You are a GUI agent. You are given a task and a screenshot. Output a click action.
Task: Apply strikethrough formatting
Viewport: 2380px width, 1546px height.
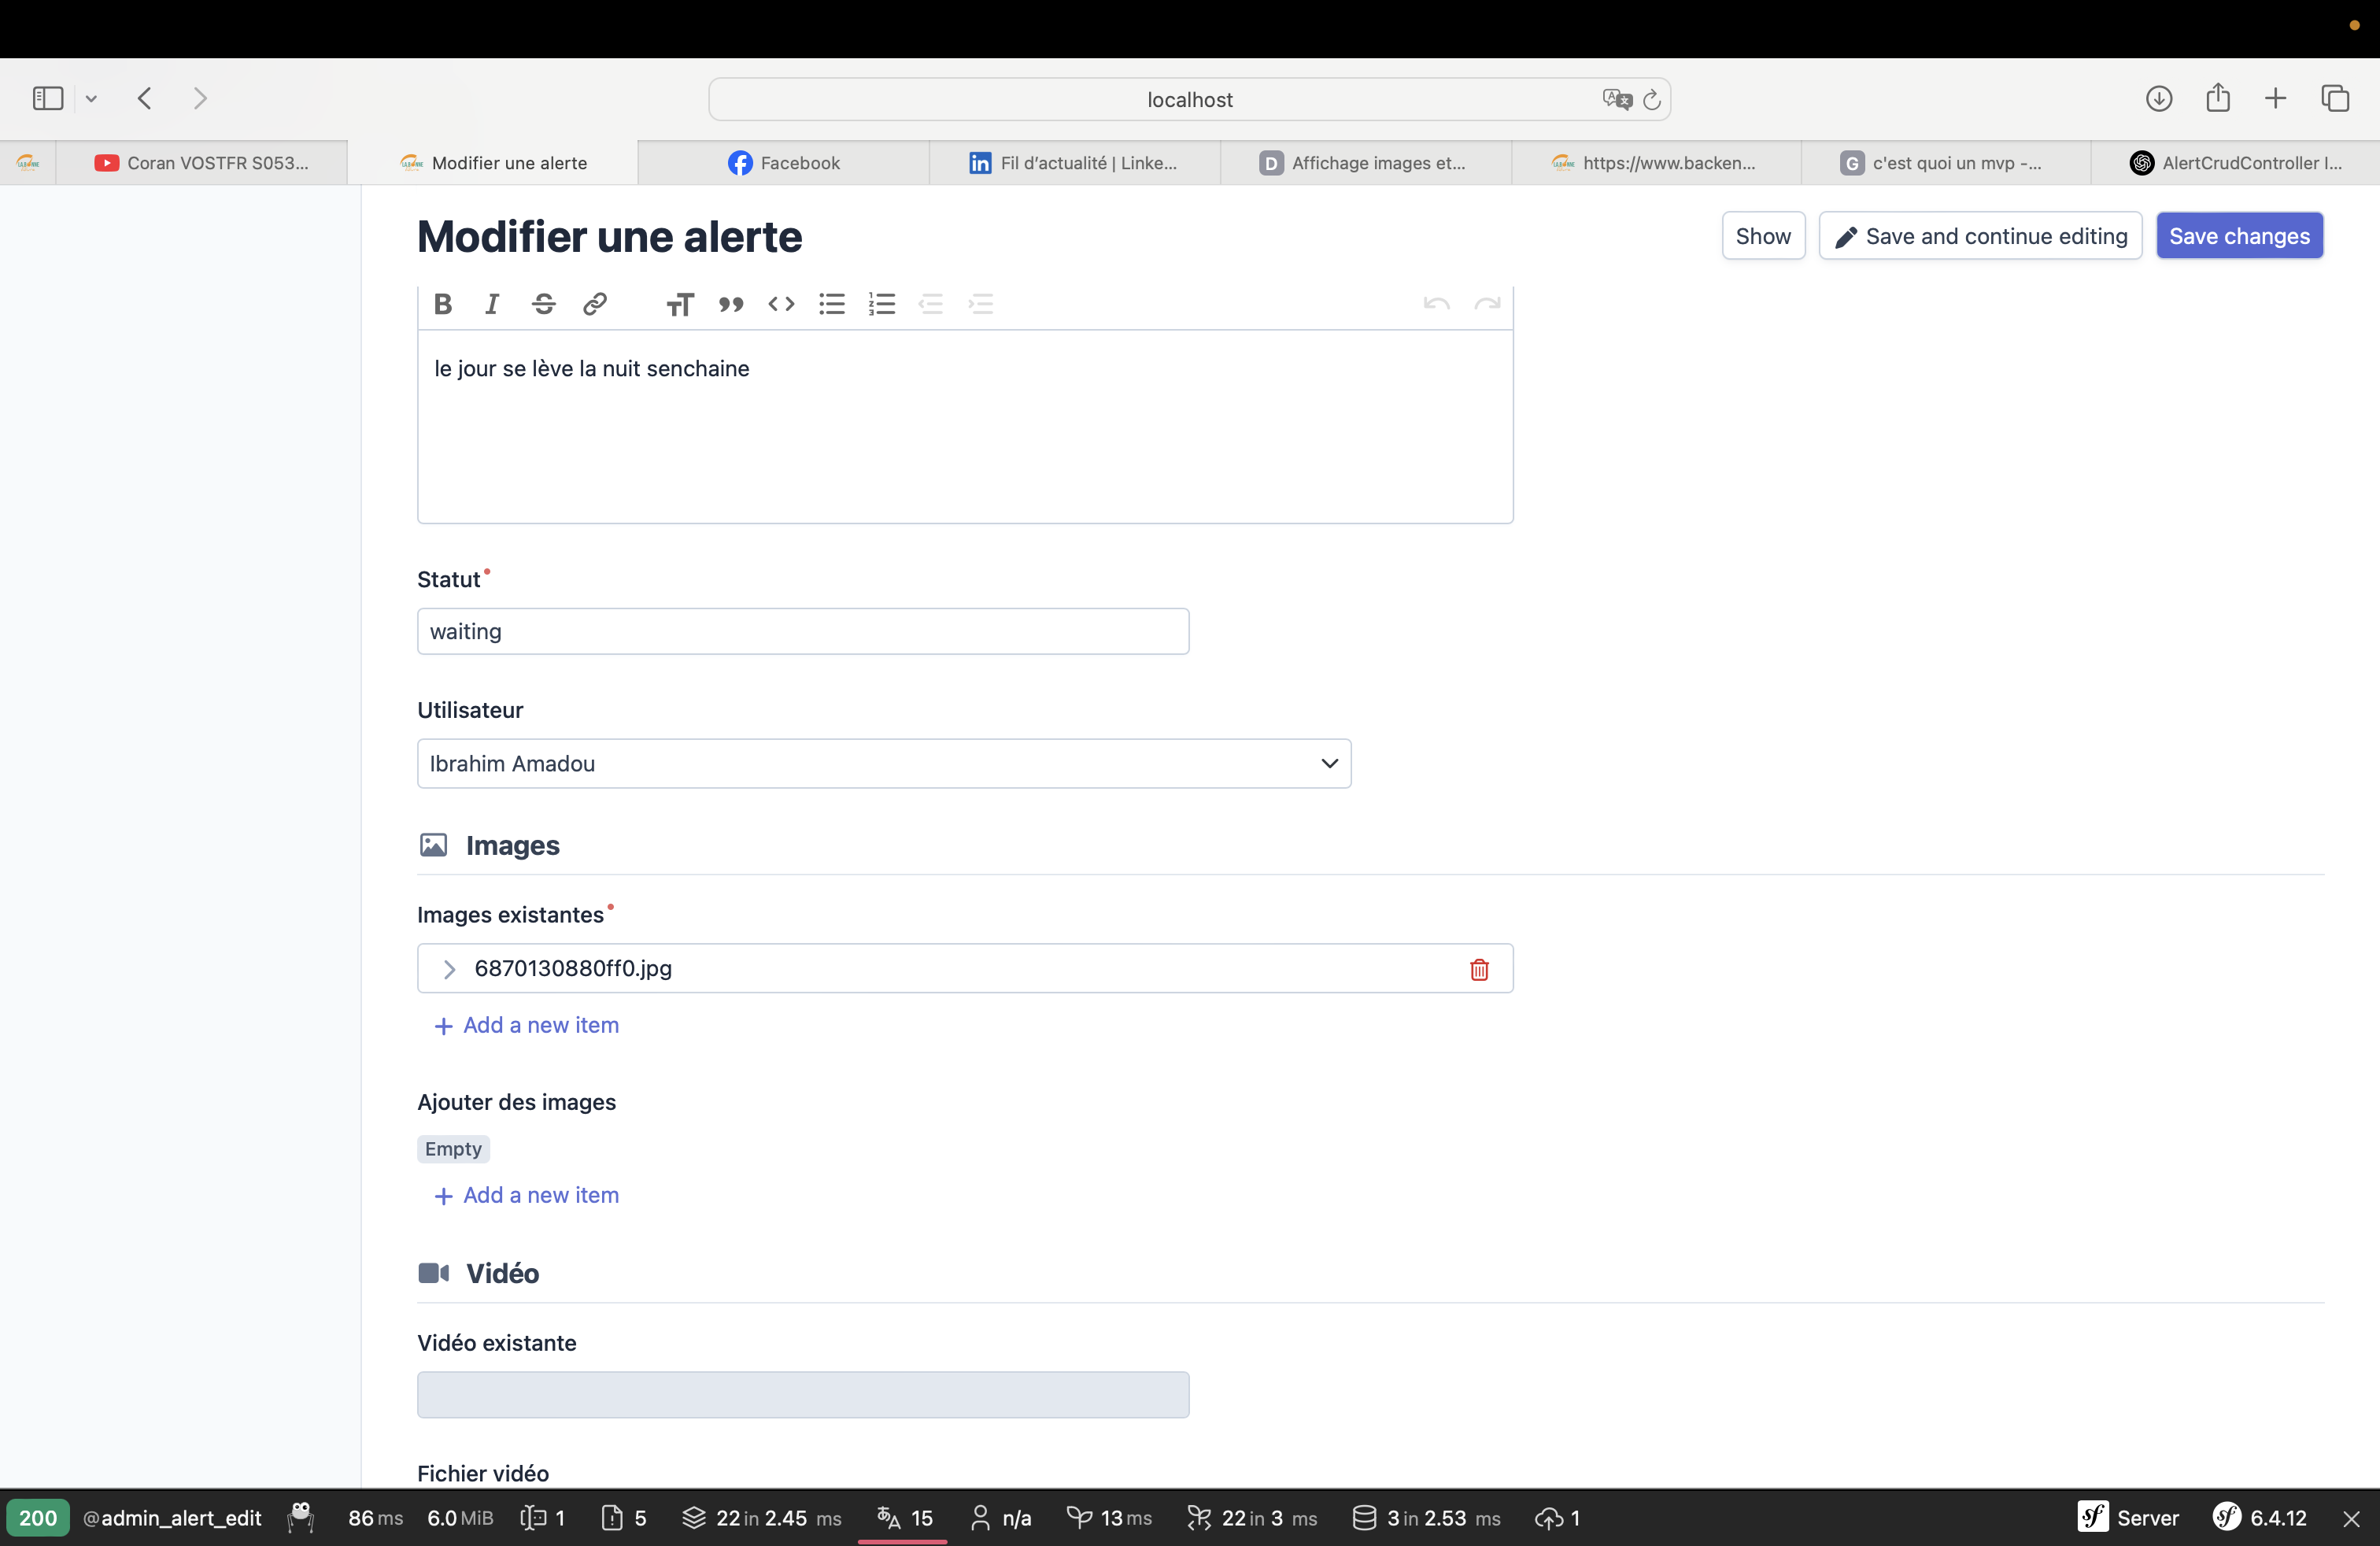543,304
